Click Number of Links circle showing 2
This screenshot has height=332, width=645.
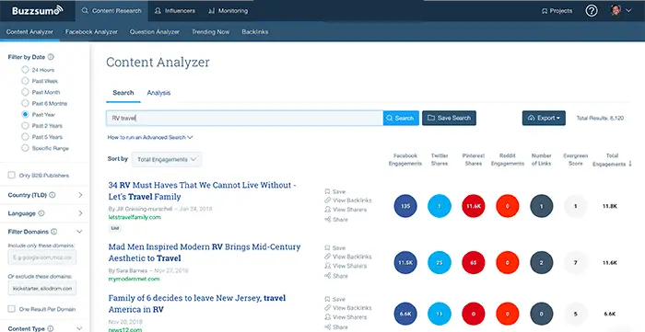point(542,263)
